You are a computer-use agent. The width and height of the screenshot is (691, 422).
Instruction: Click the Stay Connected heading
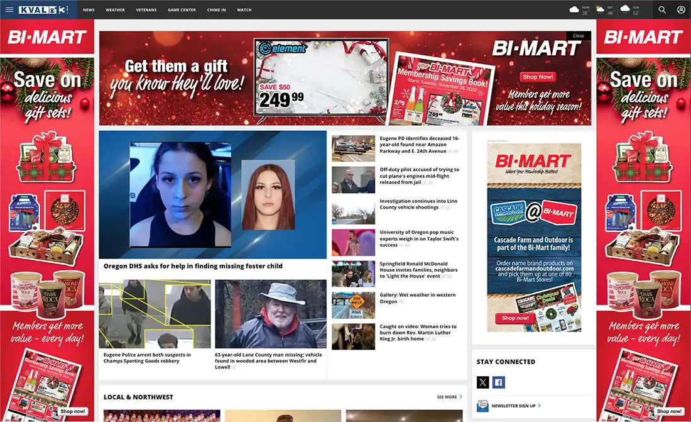pos(506,362)
